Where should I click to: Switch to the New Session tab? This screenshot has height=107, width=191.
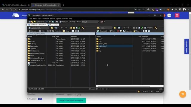coord(53,25)
